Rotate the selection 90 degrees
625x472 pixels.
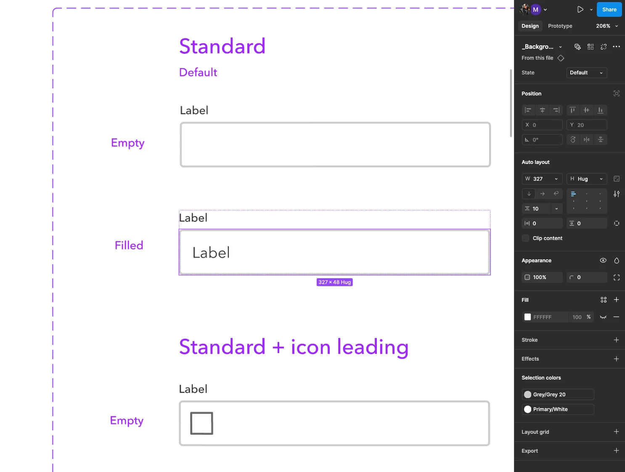[x=573, y=140]
